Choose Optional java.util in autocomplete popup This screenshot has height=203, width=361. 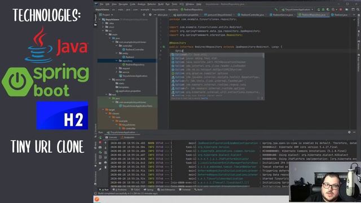tap(217, 55)
